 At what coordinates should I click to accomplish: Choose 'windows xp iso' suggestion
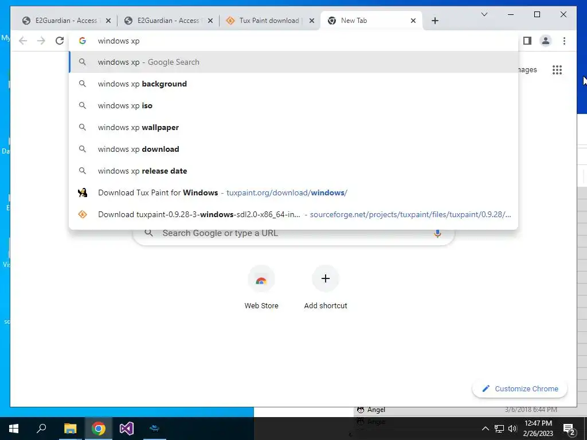click(x=294, y=105)
